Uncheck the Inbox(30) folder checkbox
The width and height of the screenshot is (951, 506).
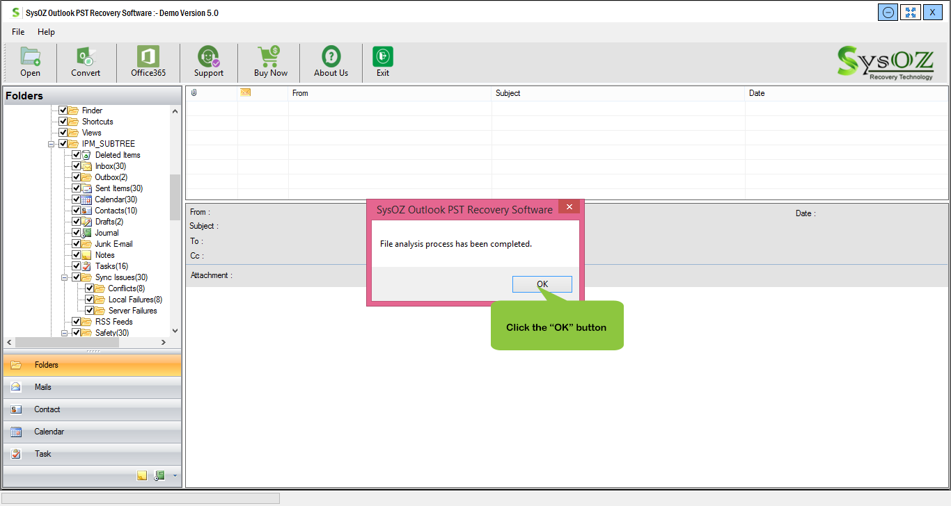pyautogui.click(x=77, y=166)
